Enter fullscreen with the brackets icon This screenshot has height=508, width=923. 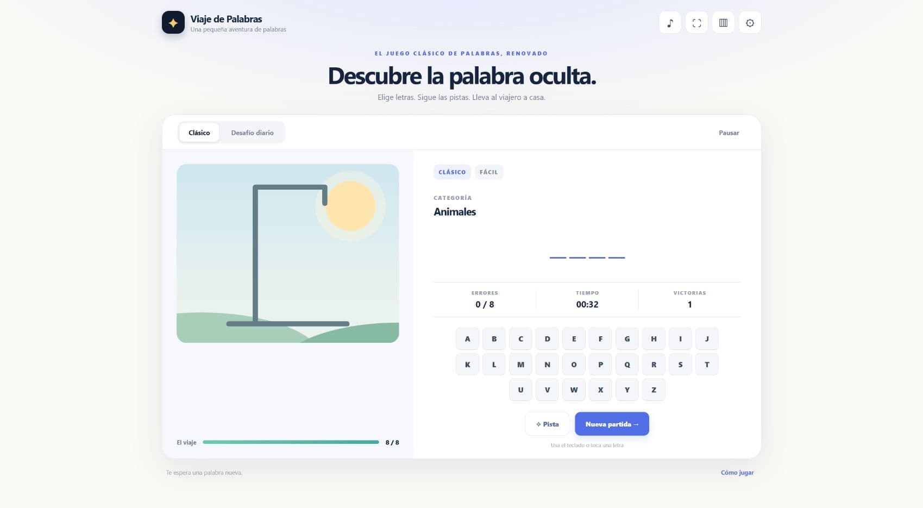coord(696,23)
